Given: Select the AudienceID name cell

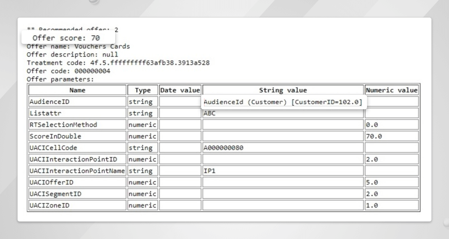Looking at the screenshot, I should click(x=77, y=102).
